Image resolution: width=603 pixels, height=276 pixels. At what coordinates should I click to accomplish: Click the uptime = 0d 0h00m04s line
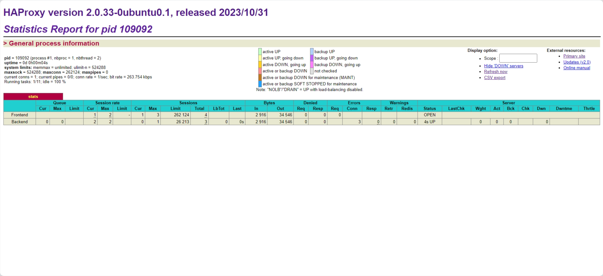coord(26,63)
